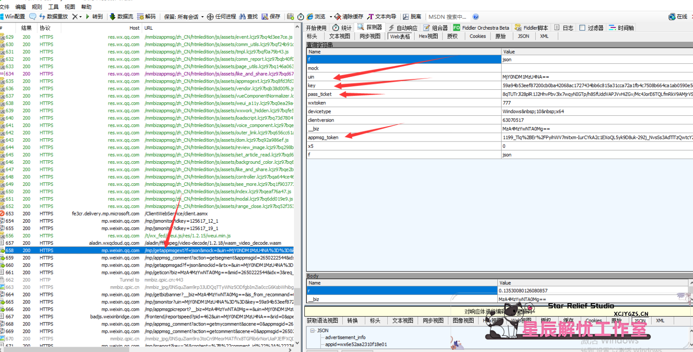The height and width of the screenshot is (352, 693).
Task: Open the Rules (规则) menu
Action: point(37,7)
